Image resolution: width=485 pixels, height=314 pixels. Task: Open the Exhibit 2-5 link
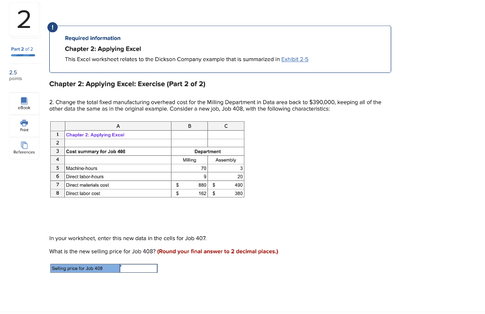pos(295,59)
